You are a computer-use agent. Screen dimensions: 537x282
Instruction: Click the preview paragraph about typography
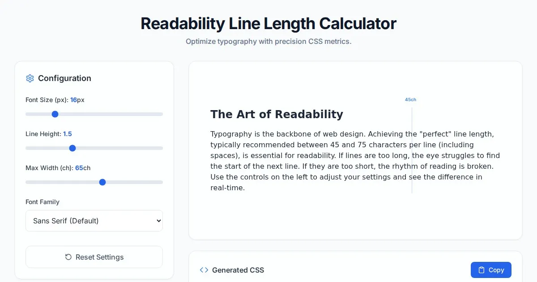(x=355, y=161)
